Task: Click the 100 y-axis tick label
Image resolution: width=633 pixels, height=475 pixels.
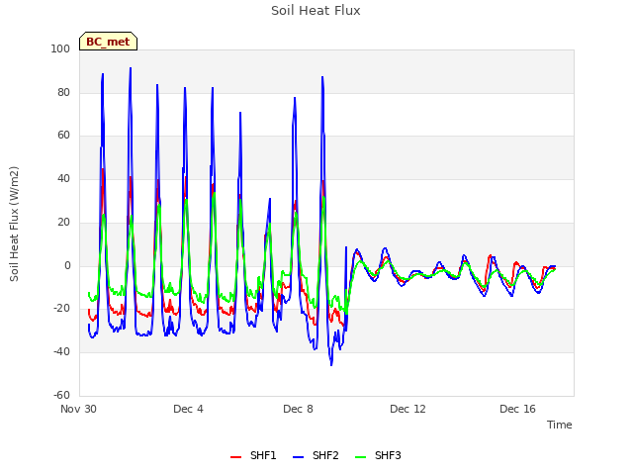Action: coord(60,48)
